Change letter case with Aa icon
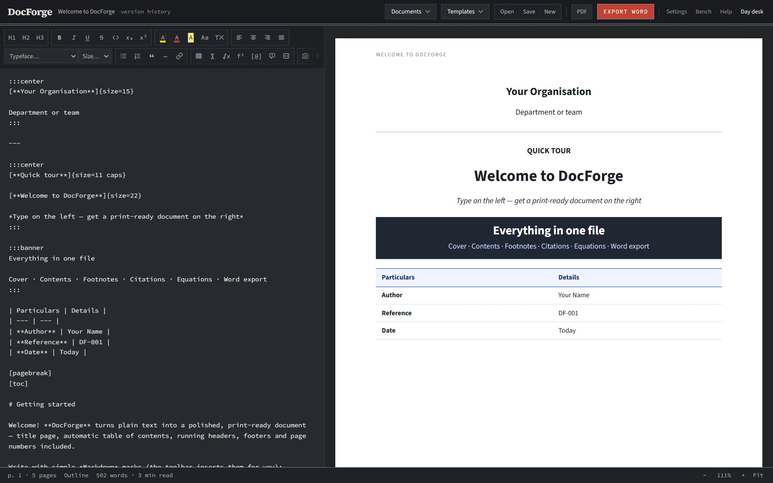The image size is (773, 483). click(205, 38)
